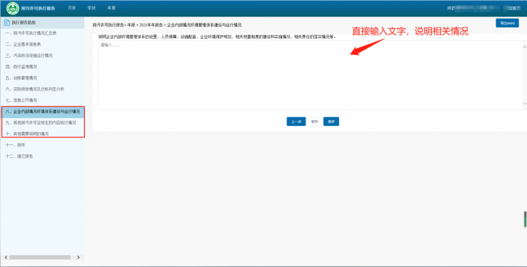Open the 月报 monthly report menu
Image resolution: width=527 pixels, height=267 pixels.
pyautogui.click(x=72, y=8)
